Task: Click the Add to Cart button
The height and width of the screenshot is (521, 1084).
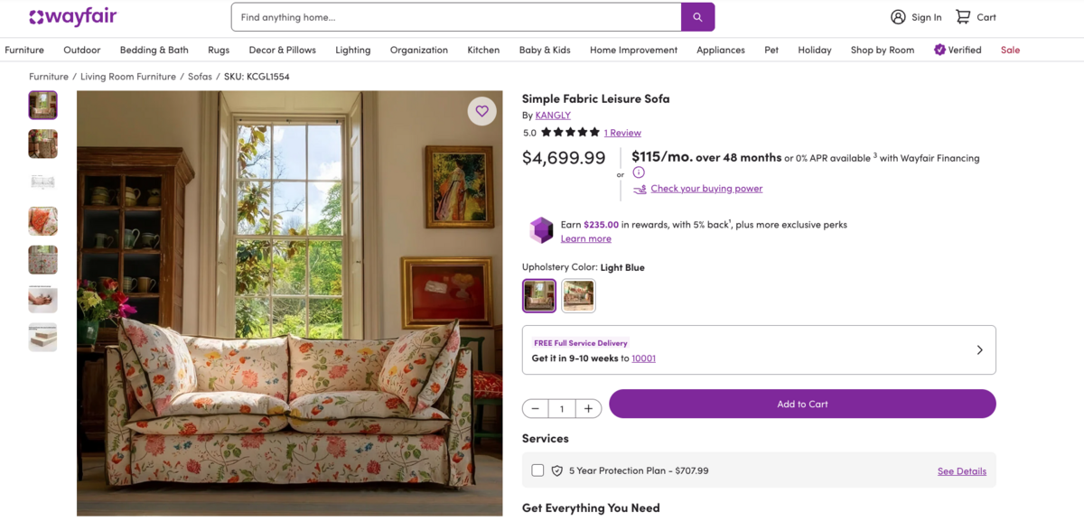Action: coord(802,404)
